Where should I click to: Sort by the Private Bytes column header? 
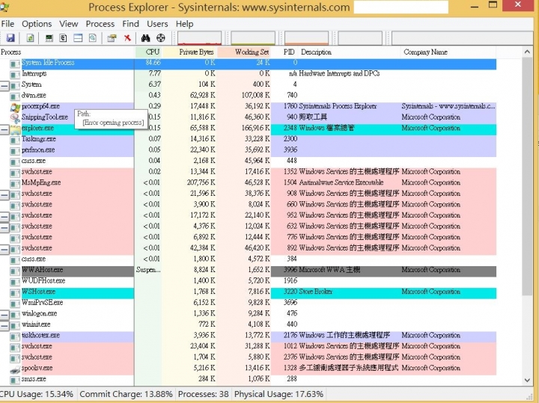coord(189,52)
